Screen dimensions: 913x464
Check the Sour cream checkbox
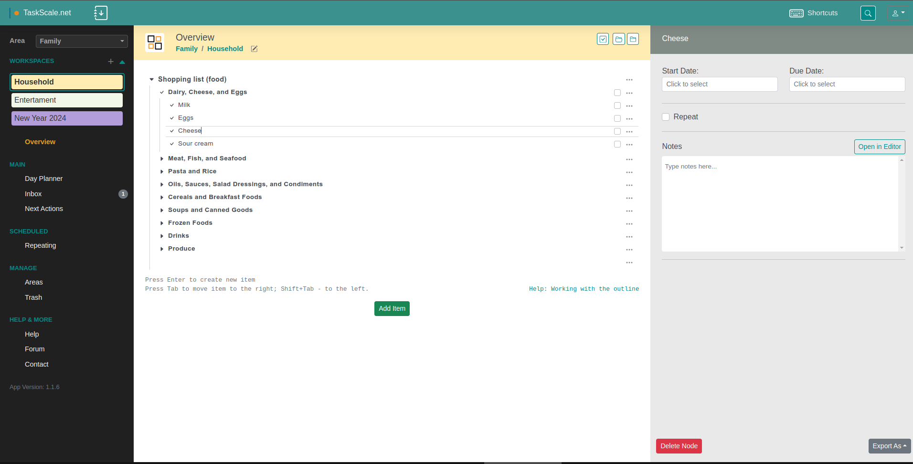pyautogui.click(x=617, y=144)
